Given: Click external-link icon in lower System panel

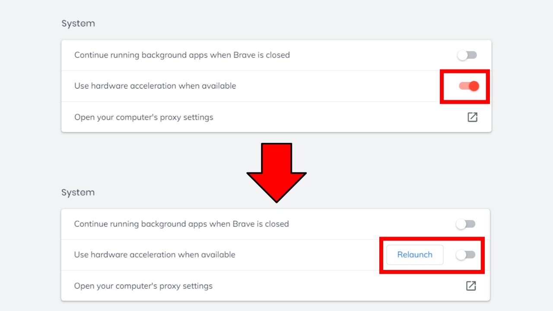Looking at the screenshot, I should coord(470,286).
